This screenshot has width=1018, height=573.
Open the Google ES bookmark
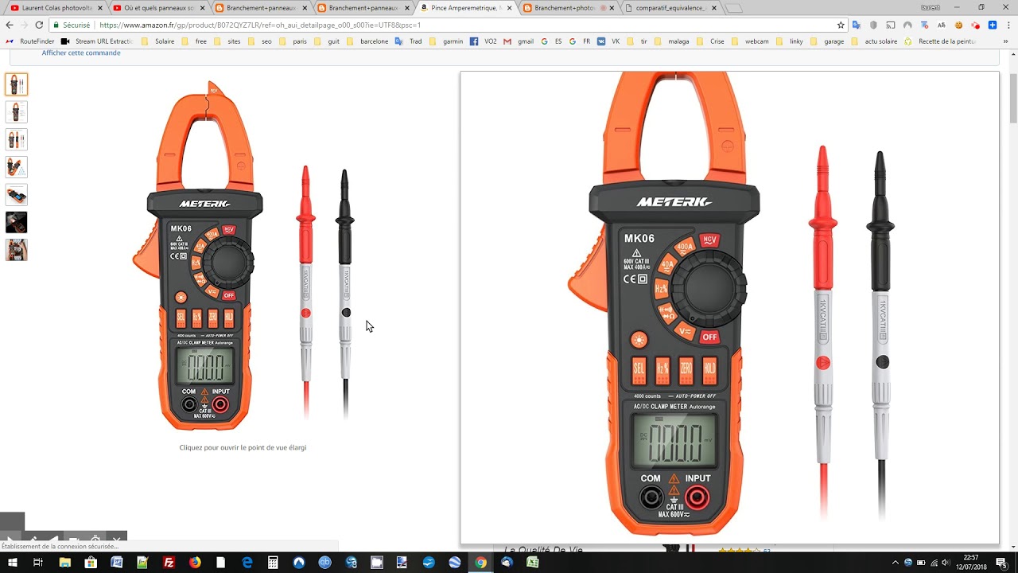pos(551,41)
